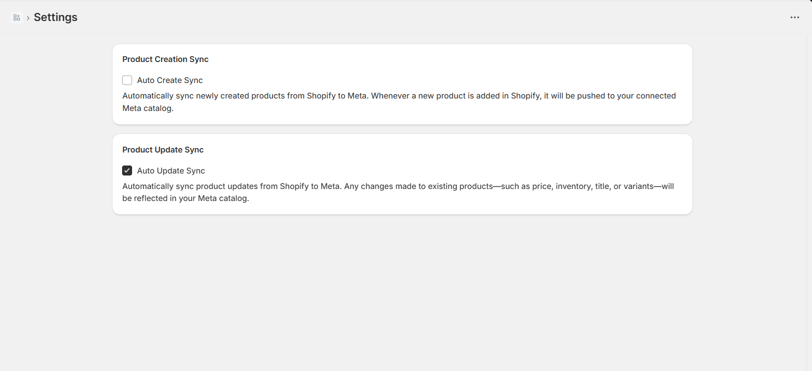Click the Settings page title

[x=56, y=17]
